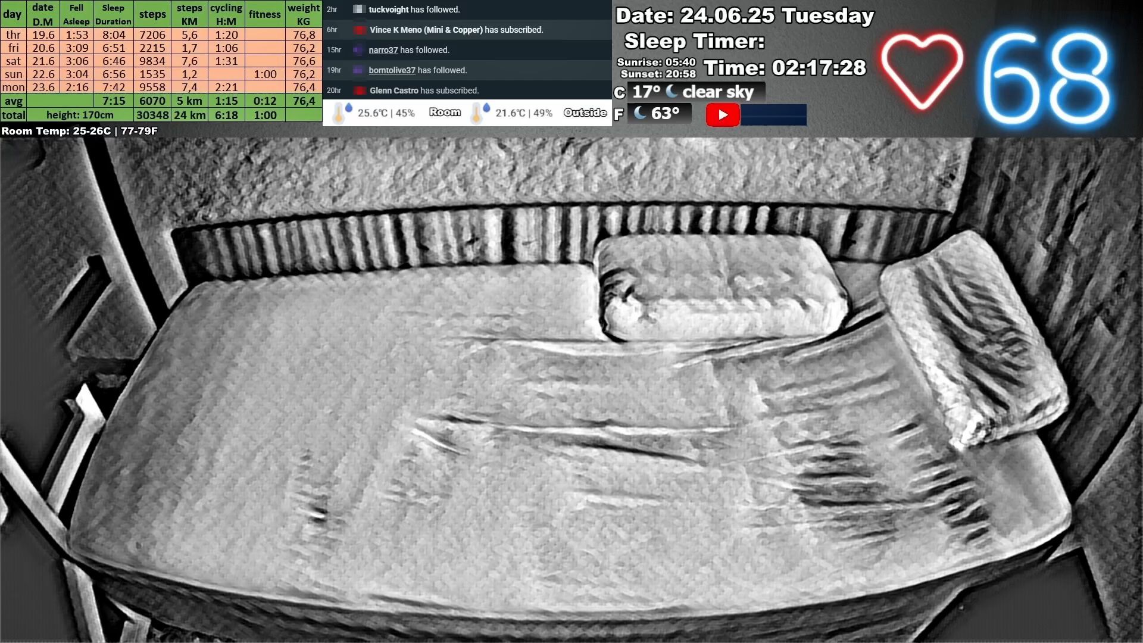The height and width of the screenshot is (643, 1143).
Task: Click the 30348 total steps cell
Action: (x=152, y=115)
